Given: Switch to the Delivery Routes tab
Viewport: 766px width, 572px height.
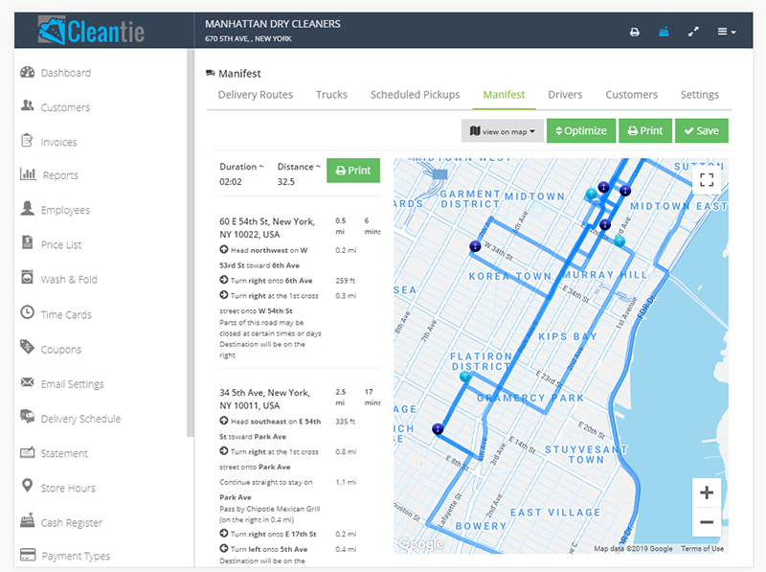Looking at the screenshot, I should [x=256, y=95].
